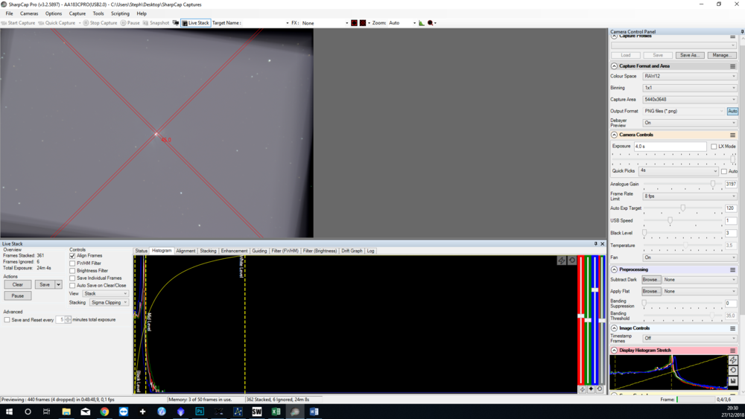
Task: Click the Start Capture toolbar button
Action: click(19, 23)
